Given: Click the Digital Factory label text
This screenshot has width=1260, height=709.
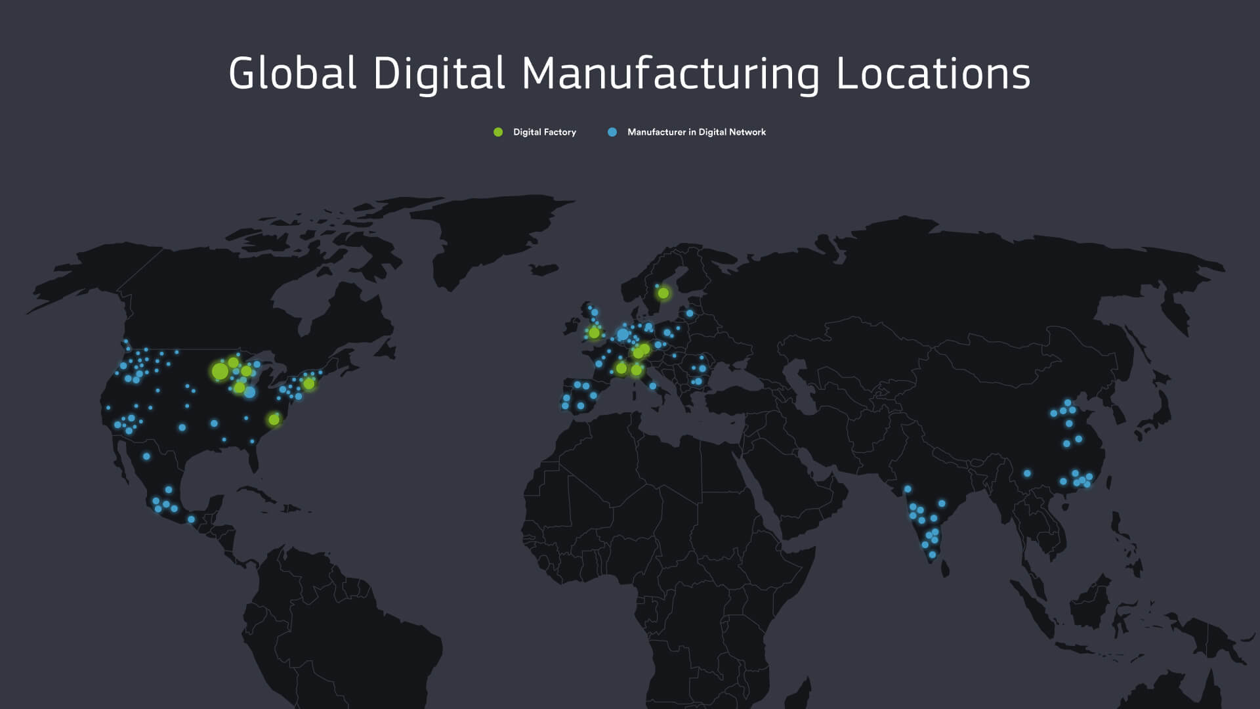Looking at the screenshot, I should [x=545, y=132].
